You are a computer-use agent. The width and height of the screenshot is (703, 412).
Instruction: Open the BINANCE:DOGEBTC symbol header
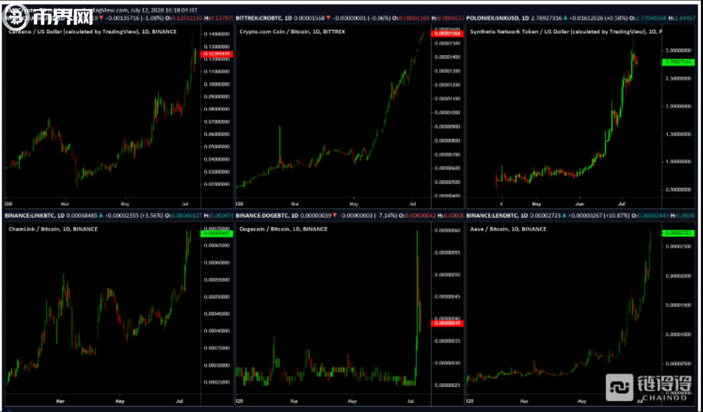pyautogui.click(x=261, y=216)
